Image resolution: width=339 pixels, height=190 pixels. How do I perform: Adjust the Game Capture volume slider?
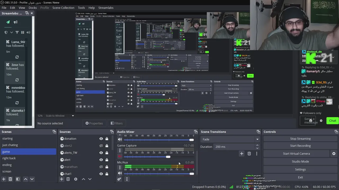click(x=168, y=157)
